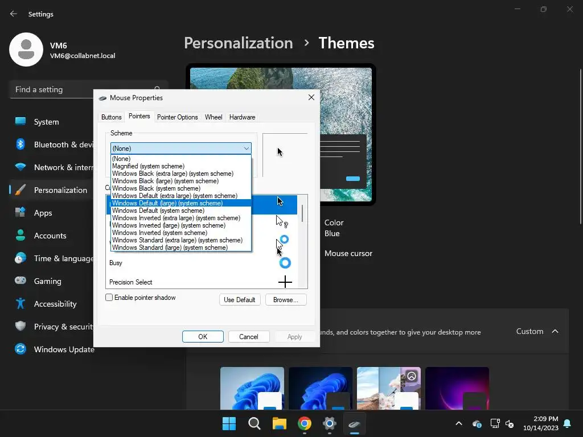Click Cancel in Mouse Properties

coord(249,337)
